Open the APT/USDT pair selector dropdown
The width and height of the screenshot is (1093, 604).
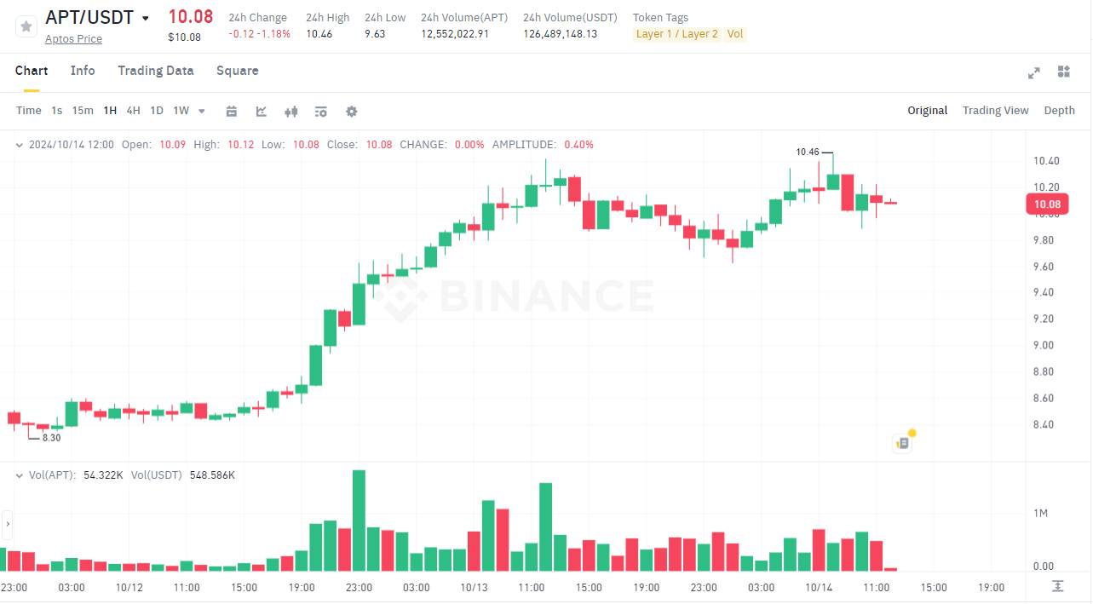click(146, 18)
